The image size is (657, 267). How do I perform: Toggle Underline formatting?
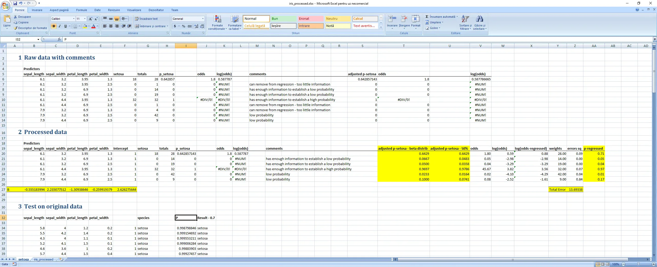65,26
